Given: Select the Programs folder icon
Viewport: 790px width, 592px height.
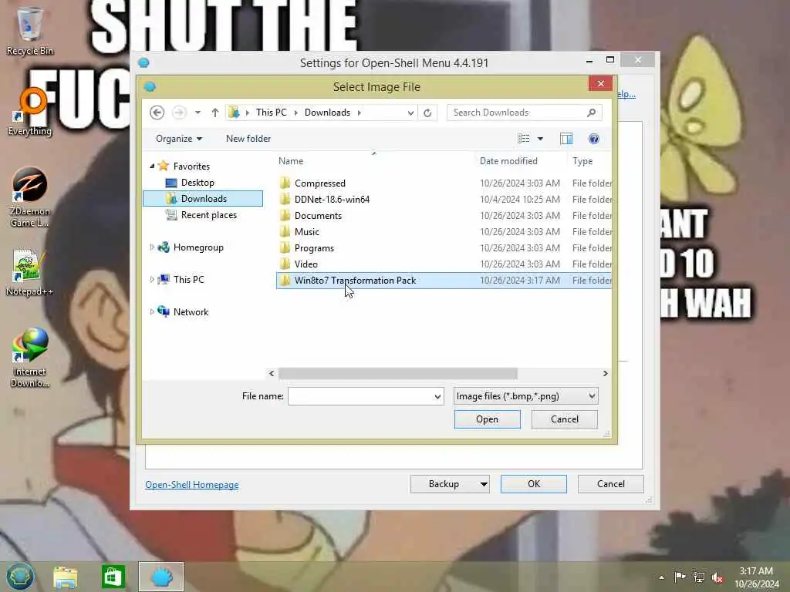Looking at the screenshot, I should click(x=285, y=247).
